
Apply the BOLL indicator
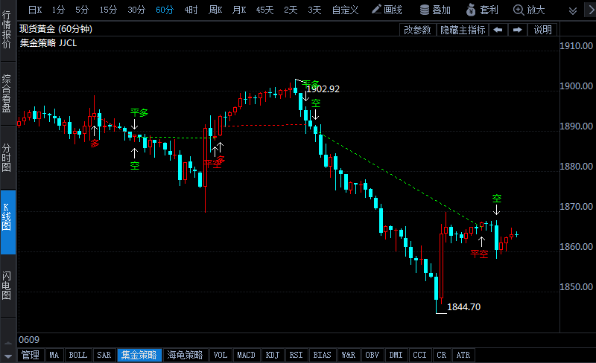(x=78, y=355)
